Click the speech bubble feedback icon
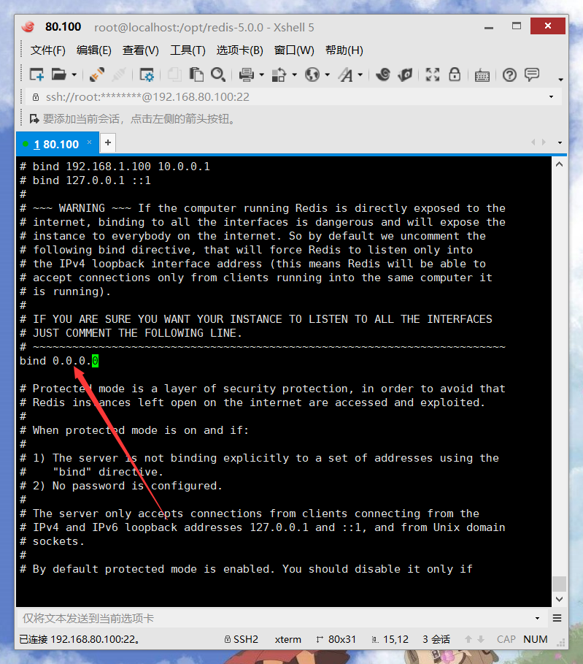Image resolution: width=583 pixels, height=664 pixels. pyautogui.click(x=532, y=75)
